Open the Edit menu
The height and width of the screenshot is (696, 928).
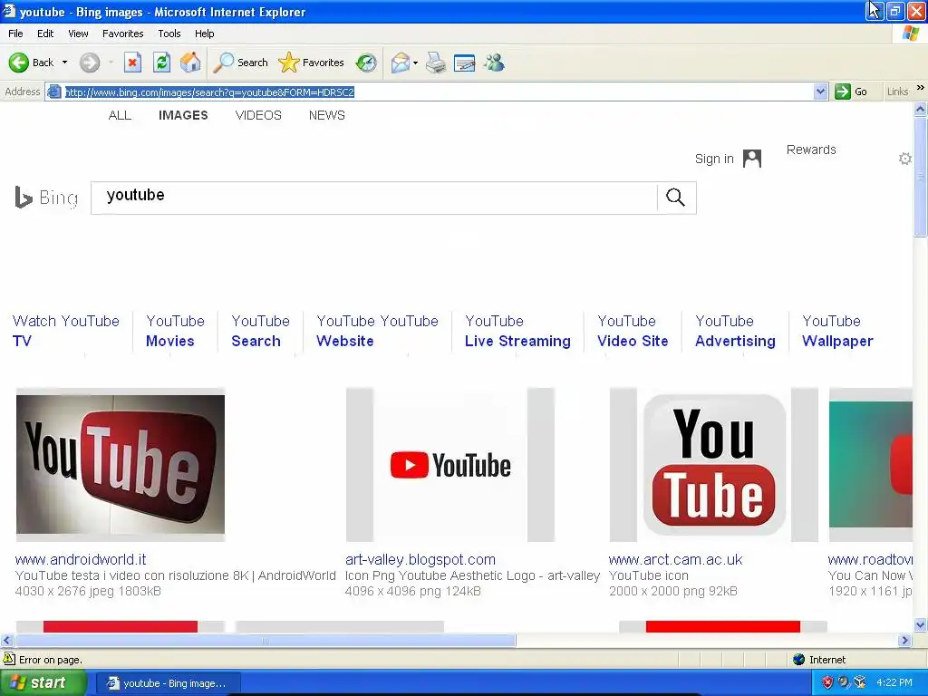[x=45, y=34]
